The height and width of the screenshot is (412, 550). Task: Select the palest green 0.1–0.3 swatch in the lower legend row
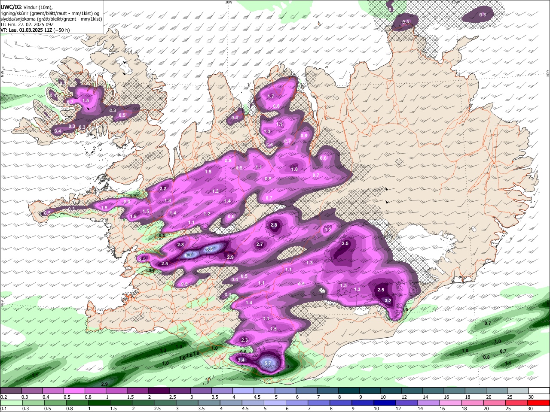[x=12, y=403]
